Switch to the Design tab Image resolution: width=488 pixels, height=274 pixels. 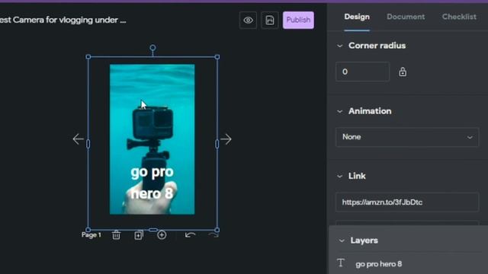click(x=357, y=17)
